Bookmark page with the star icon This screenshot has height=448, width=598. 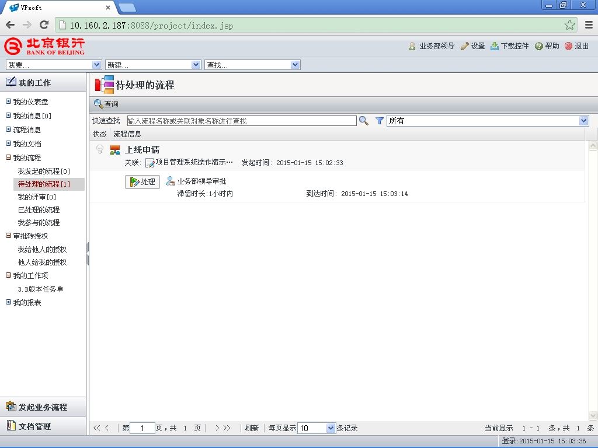[569, 25]
